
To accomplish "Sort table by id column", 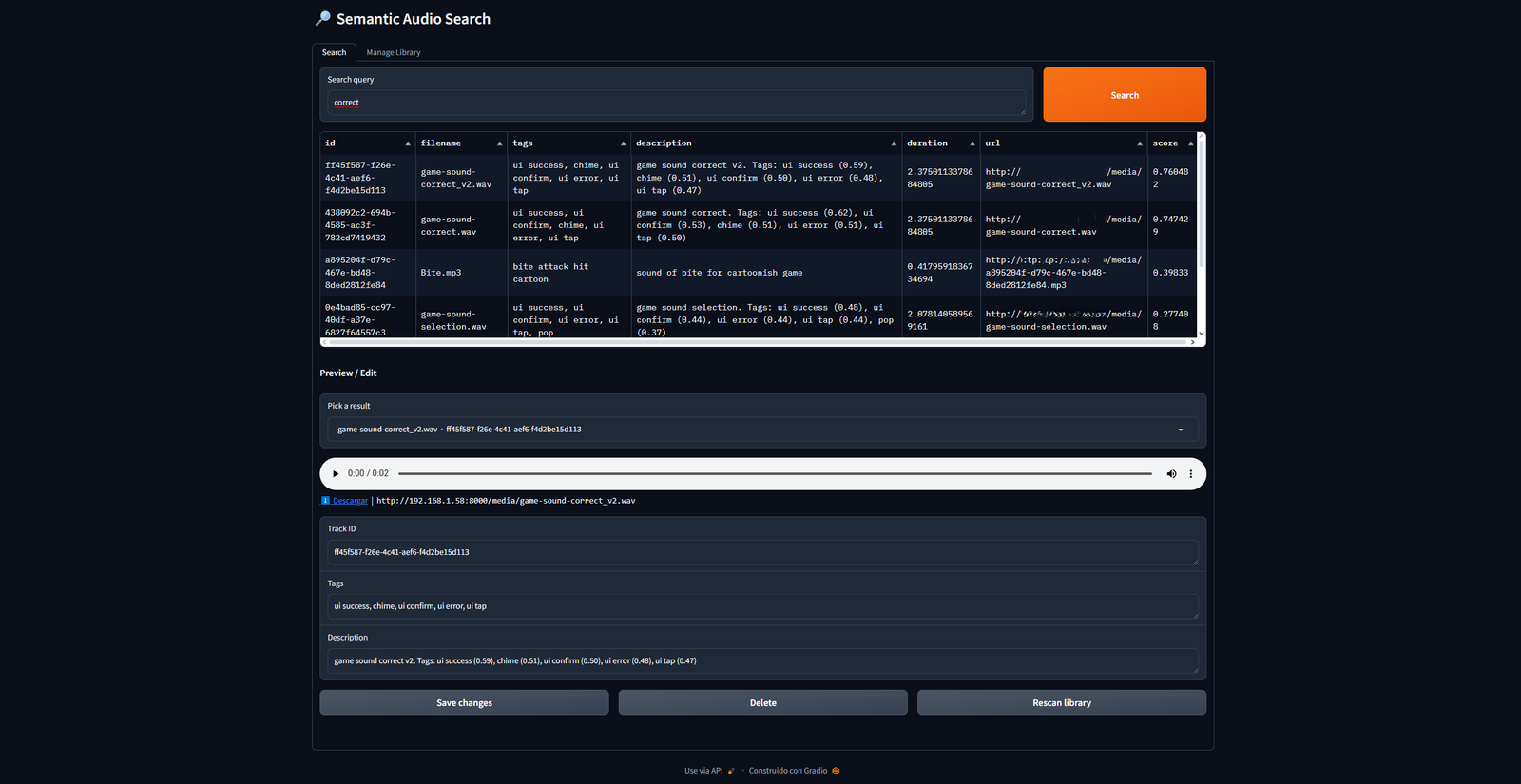I will [x=408, y=143].
